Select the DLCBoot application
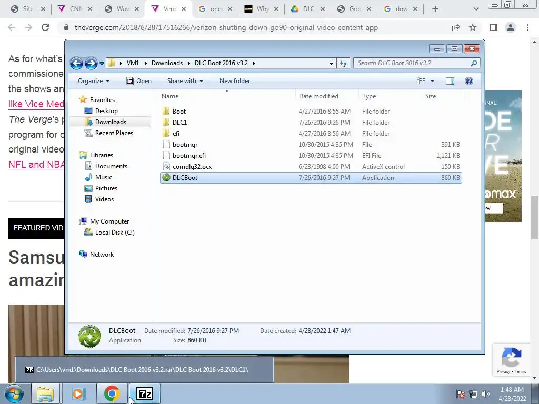Screen dimensions: 539x404 coord(311,178)
